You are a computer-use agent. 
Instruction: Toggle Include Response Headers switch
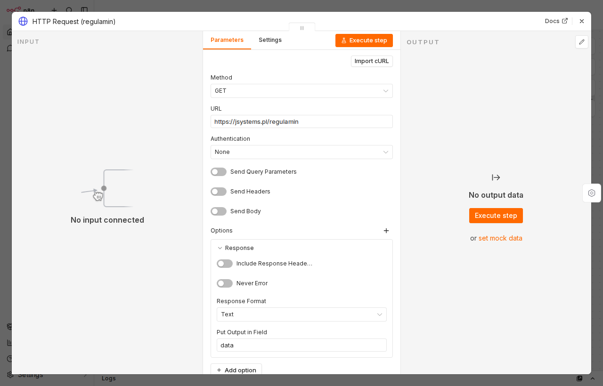225,264
